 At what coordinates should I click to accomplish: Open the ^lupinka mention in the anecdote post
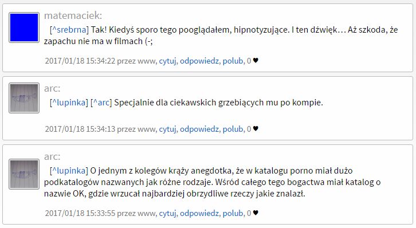(x=69, y=171)
